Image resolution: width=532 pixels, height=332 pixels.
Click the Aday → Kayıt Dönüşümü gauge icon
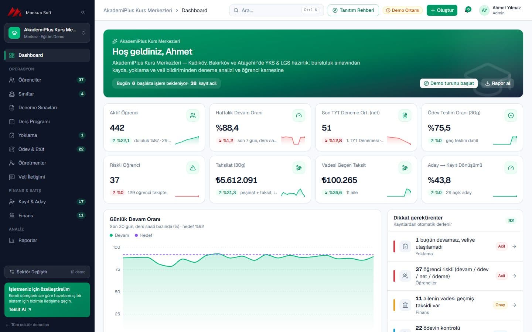pos(511,168)
